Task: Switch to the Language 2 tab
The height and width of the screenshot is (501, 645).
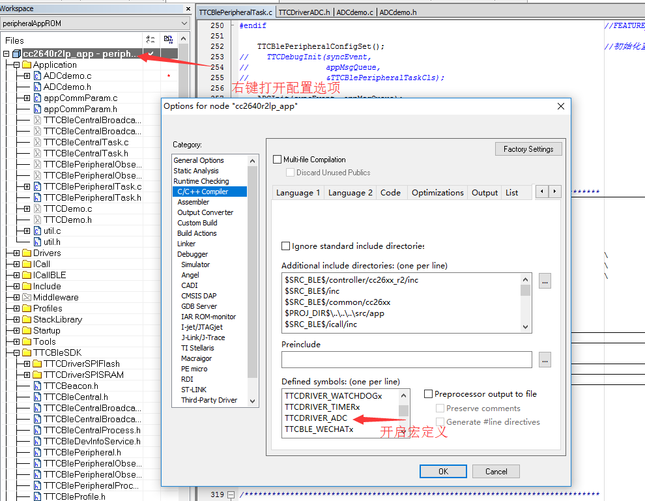Action: [351, 192]
